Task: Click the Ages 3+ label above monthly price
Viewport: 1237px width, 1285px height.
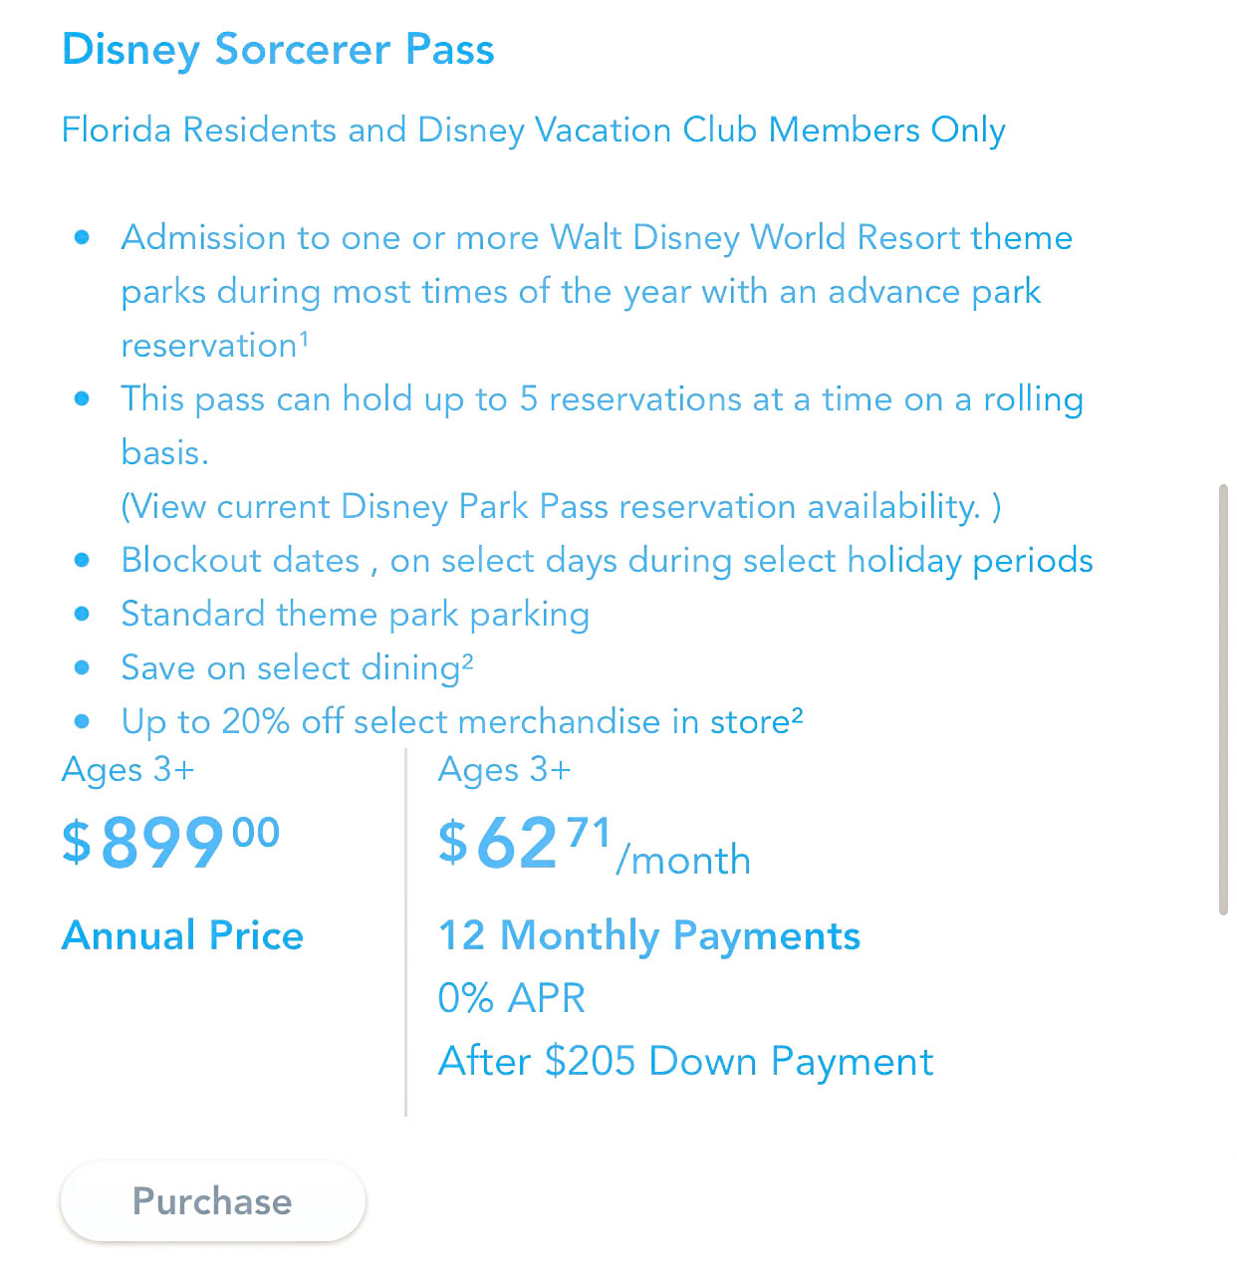Action: 504,770
